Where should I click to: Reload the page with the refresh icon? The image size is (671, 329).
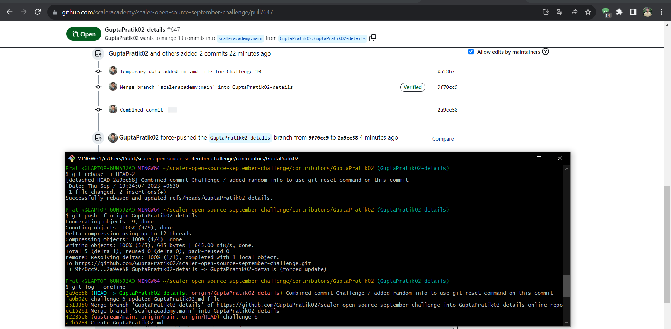(x=38, y=12)
